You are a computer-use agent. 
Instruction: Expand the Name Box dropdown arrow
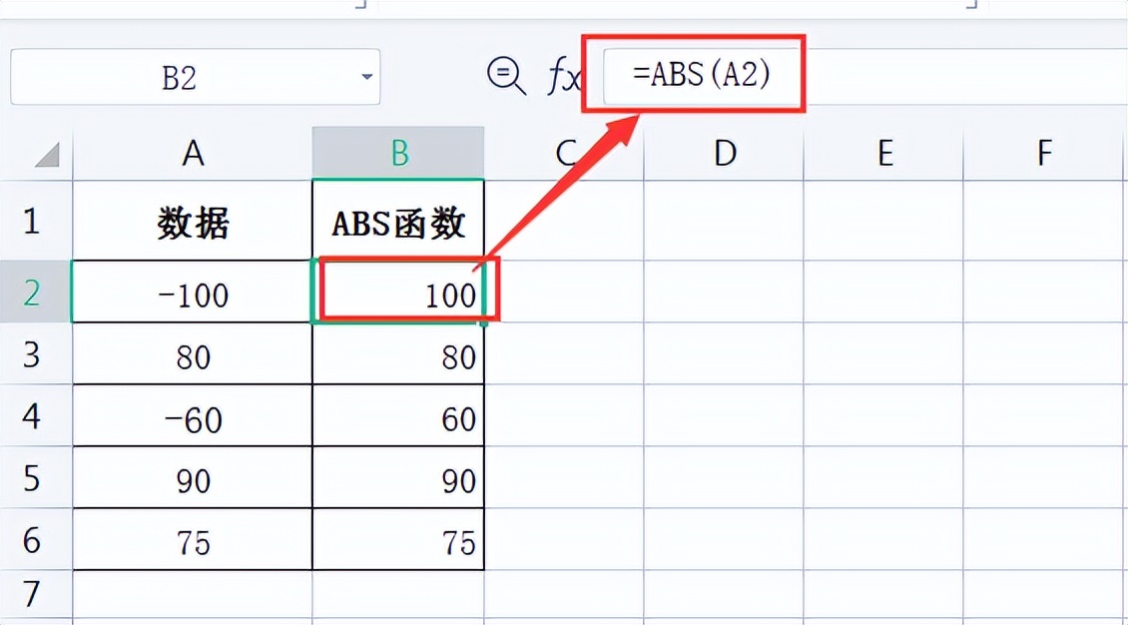(367, 77)
